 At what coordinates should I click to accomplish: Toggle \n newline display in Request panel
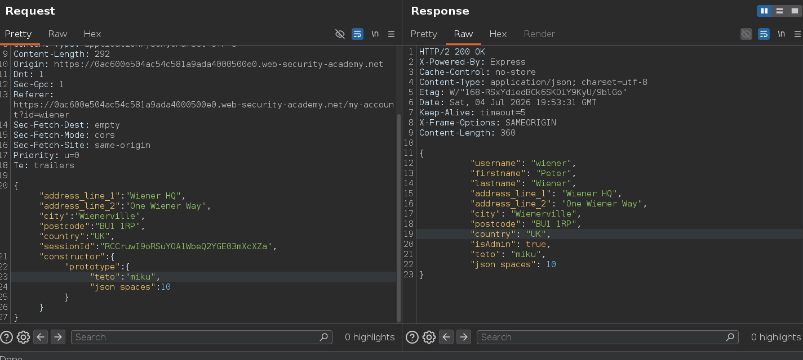(x=375, y=34)
